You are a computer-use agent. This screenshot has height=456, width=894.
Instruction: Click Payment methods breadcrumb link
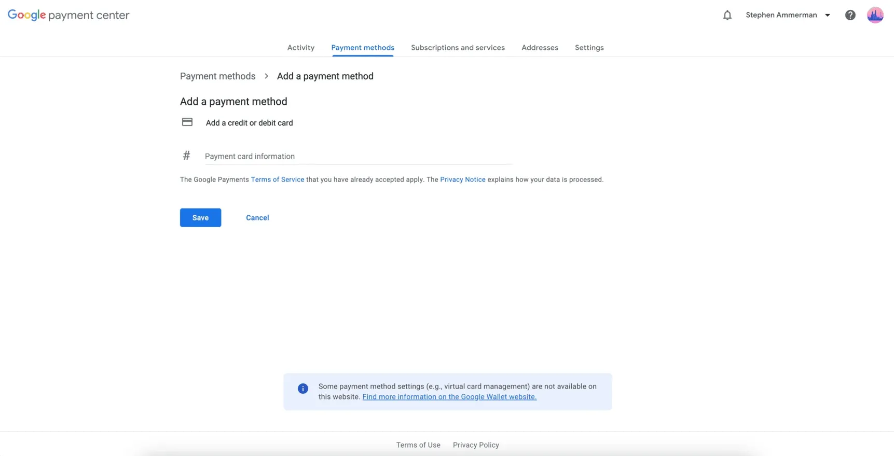(x=218, y=76)
